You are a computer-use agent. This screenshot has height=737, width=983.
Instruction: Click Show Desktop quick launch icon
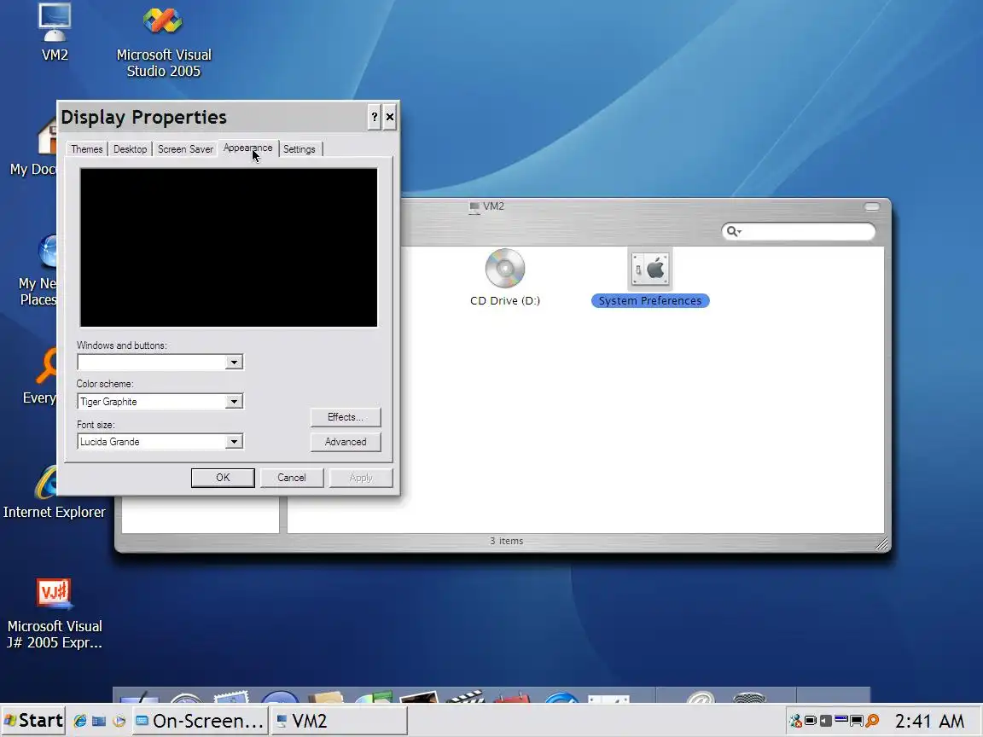(99, 721)
